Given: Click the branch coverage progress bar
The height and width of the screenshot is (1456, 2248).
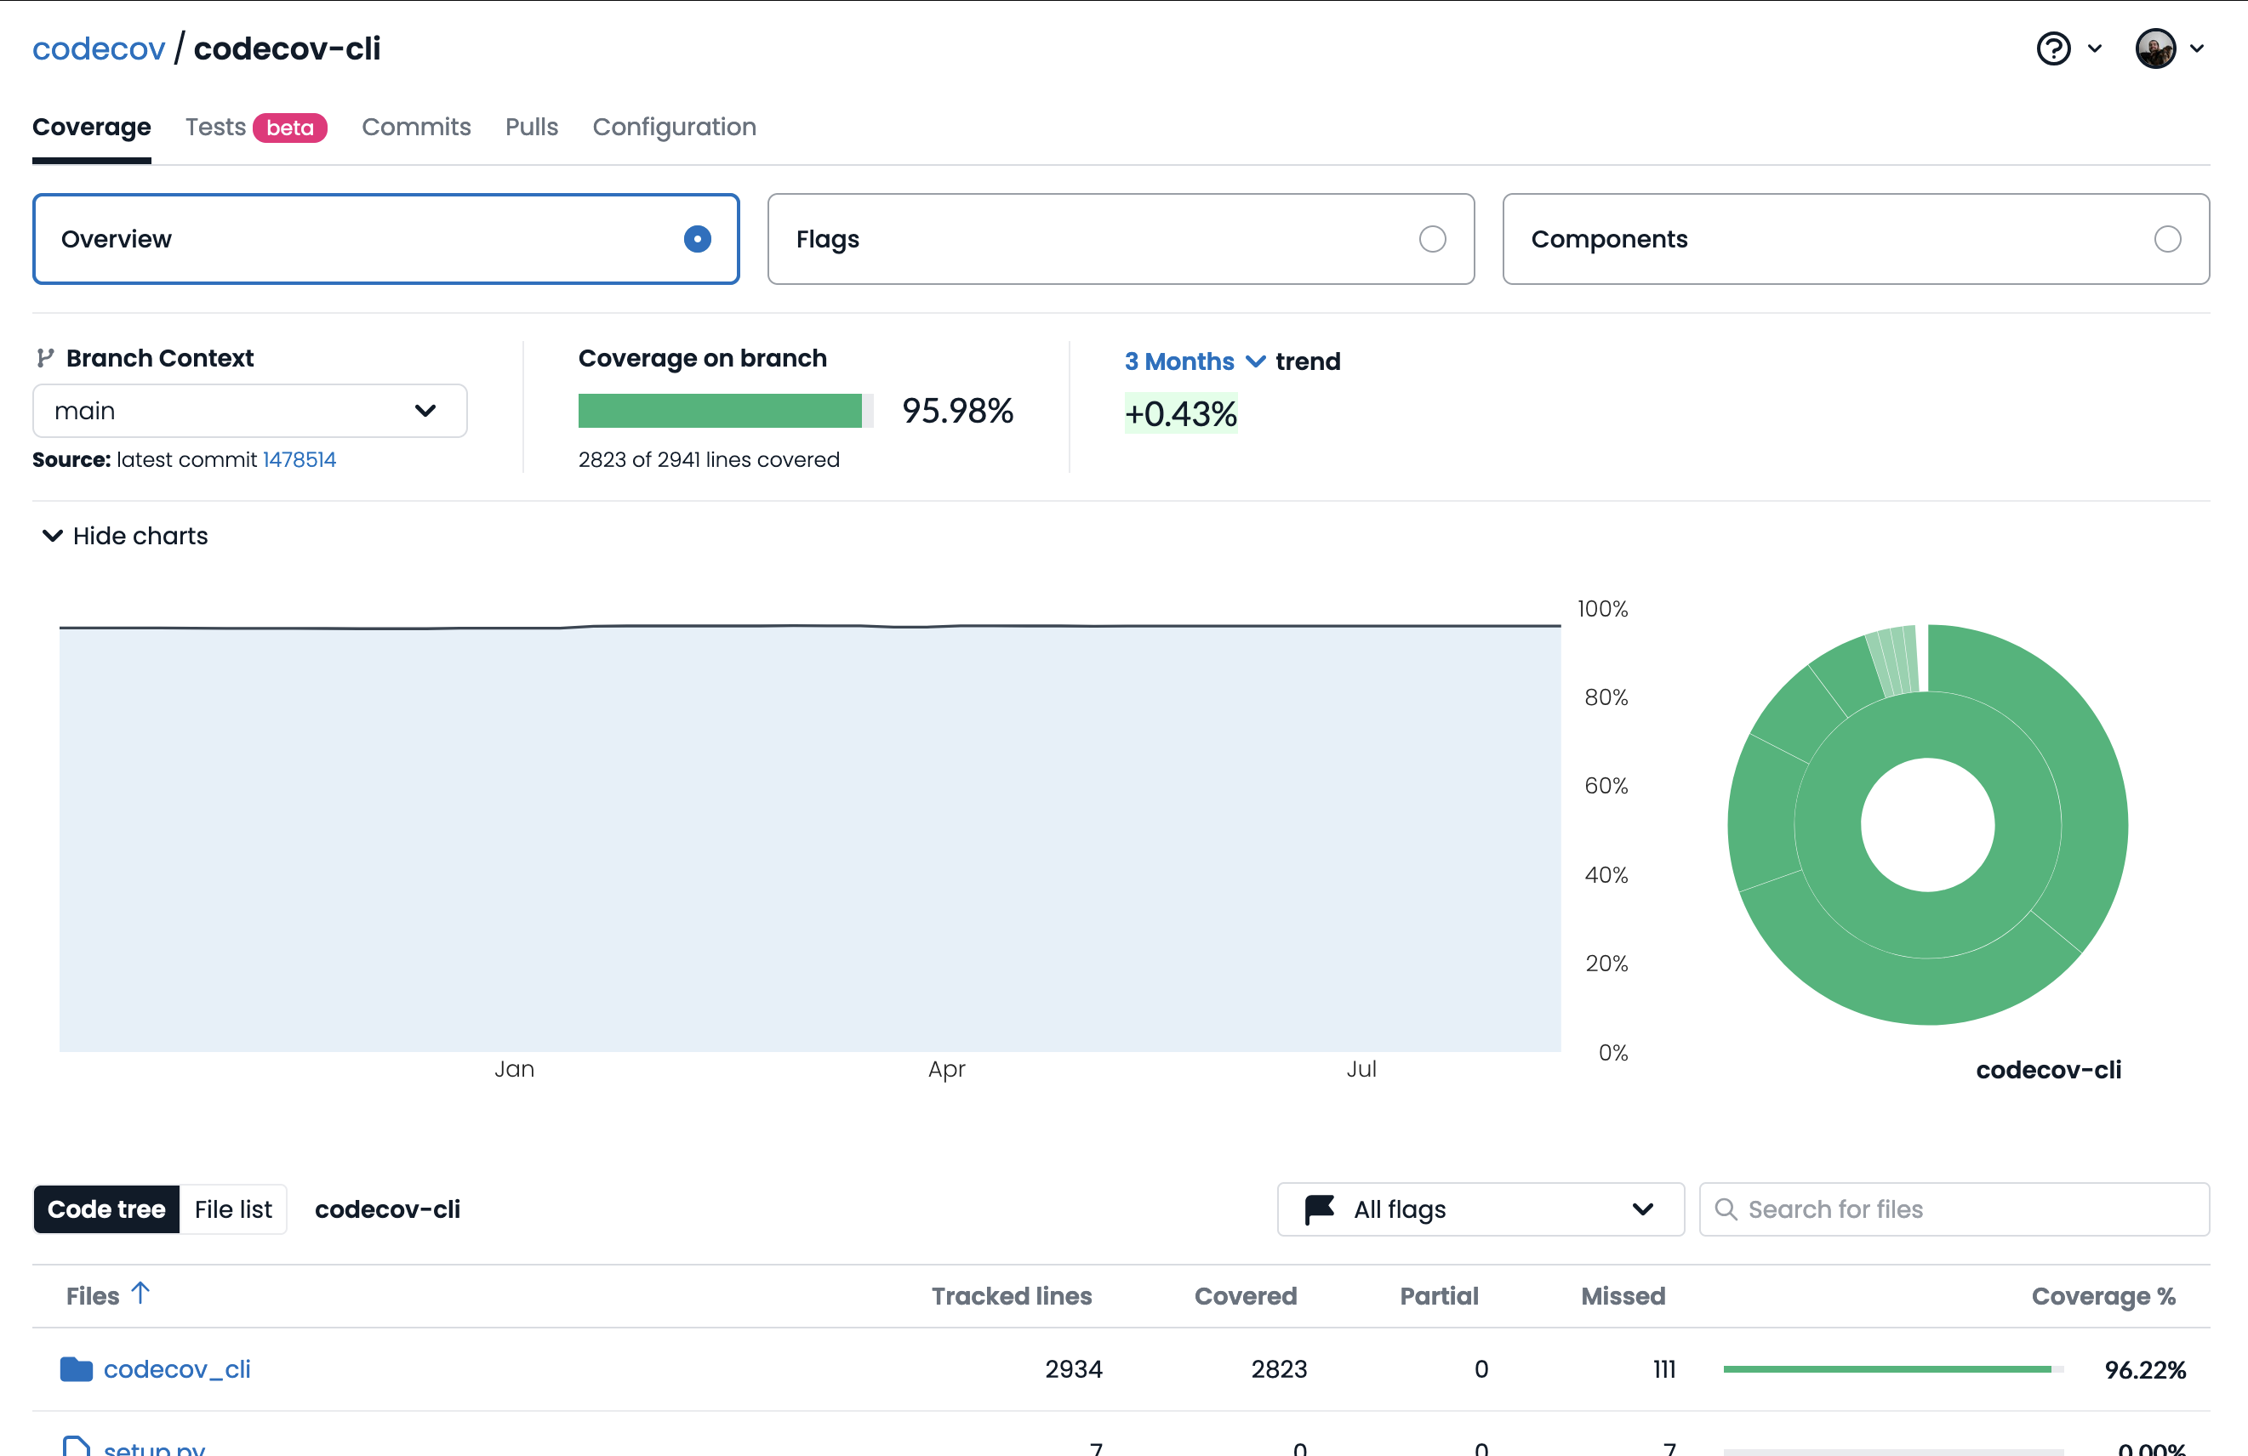Looking at the screenshot, I should (726, 411).
